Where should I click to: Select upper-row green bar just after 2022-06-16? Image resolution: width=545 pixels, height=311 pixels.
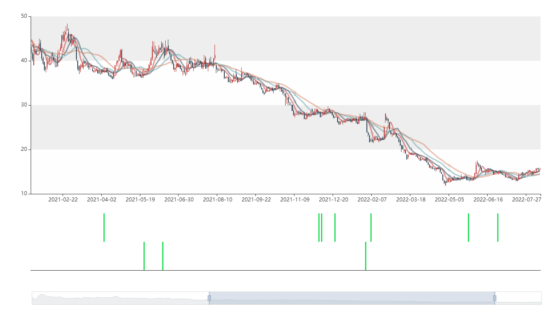497,228
